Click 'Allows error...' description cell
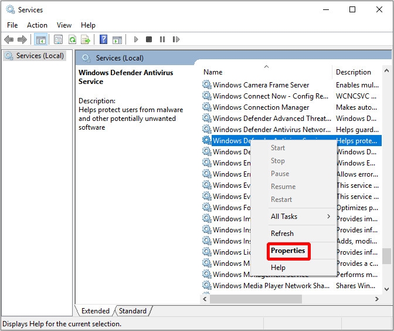 pos(357,174)
